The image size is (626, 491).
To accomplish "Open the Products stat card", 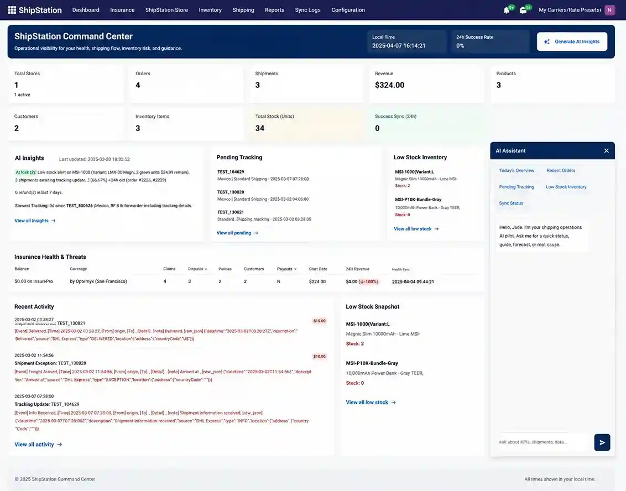I will (552, 84).
